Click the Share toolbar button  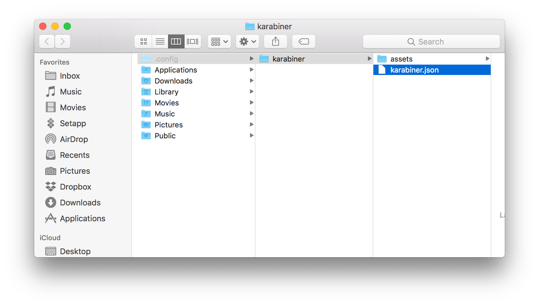[275, 41]
